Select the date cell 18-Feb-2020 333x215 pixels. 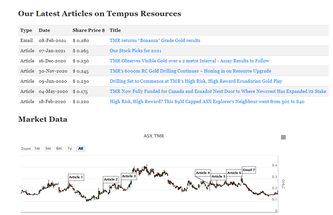(52, 101)
